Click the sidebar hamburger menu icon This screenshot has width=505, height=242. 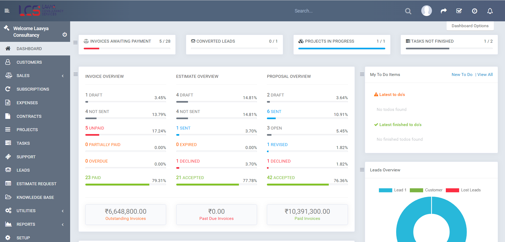tap(7, 11)
